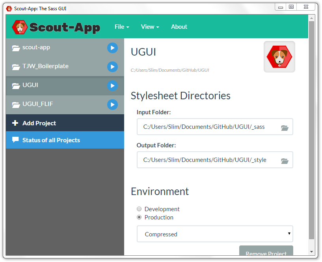This screenshot has width=322, height=262.
Task: Click the UGUI project image thumbnail
Action: [279, 57]
